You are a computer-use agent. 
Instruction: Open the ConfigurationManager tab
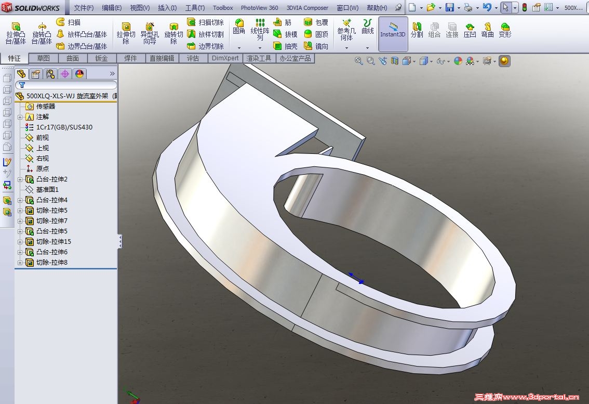coord(50,74)
